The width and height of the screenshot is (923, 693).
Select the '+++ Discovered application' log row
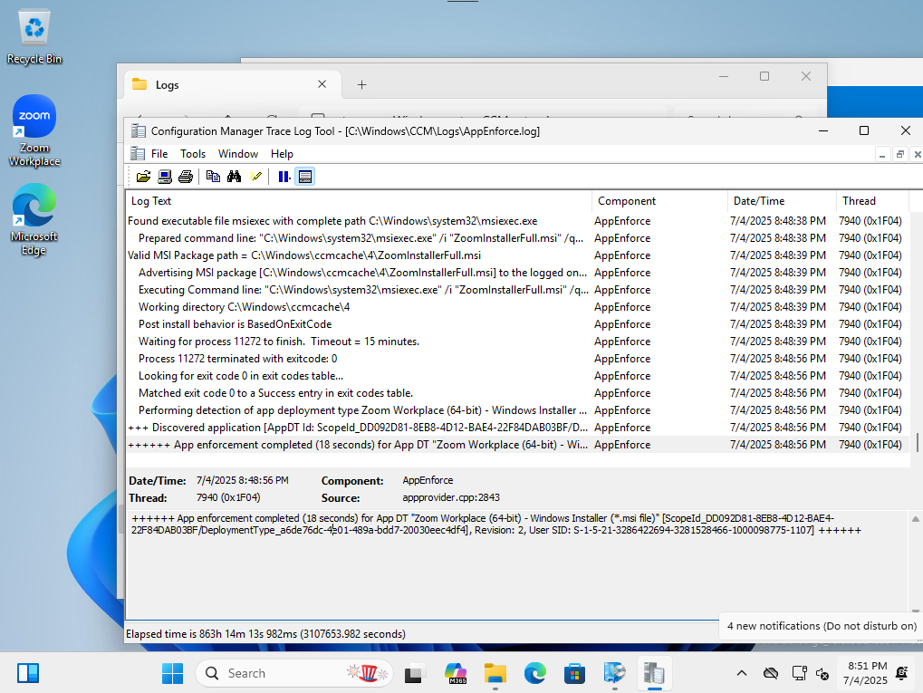click(x=518, y=428)
